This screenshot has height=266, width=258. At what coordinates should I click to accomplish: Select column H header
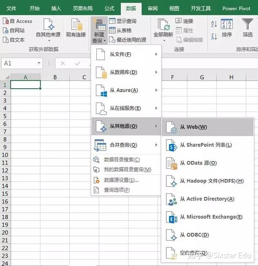(231, 77)
